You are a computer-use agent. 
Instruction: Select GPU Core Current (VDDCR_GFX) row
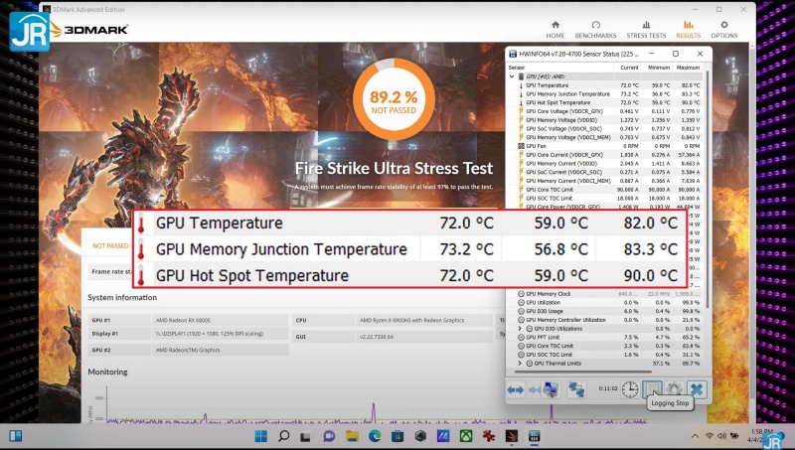(604, 155)
